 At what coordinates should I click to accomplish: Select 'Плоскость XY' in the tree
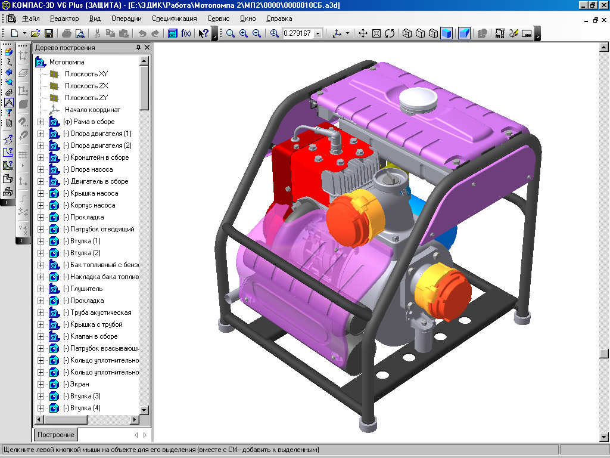(x=86, y=74)
